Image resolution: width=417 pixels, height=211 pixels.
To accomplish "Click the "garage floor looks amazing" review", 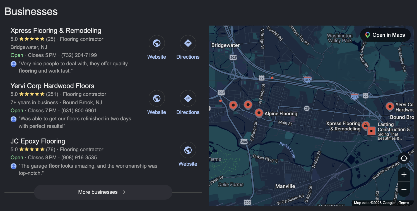I will (88, 170).
